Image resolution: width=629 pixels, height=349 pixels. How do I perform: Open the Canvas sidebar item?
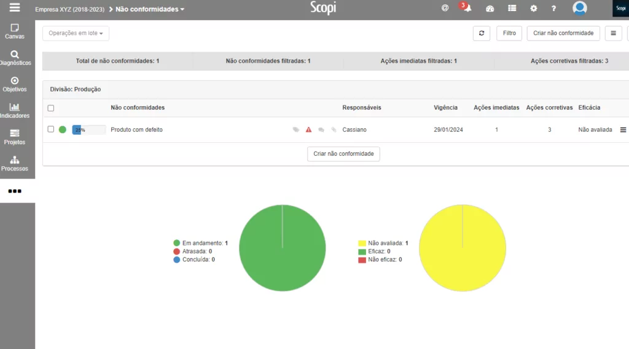pos(15,31)
